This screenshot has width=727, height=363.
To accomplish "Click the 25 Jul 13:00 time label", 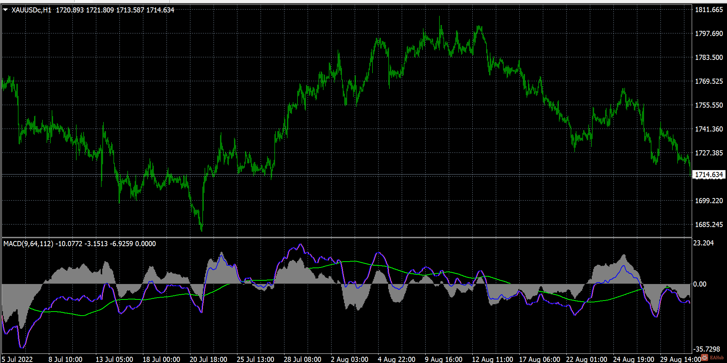I will [255, 359].
